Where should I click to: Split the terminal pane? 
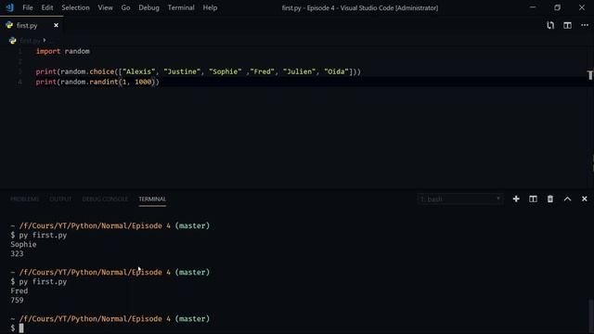click(533, 199)
